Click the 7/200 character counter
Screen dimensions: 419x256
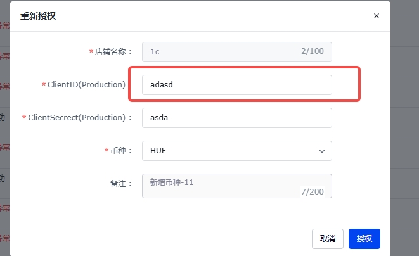(x=313, y=191)
